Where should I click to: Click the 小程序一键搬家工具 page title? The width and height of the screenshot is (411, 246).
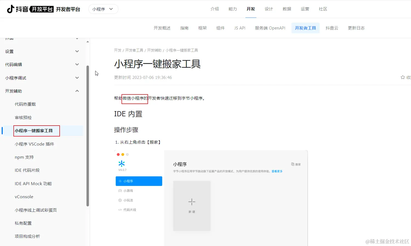pyautogui.click(x=157, y=64)
